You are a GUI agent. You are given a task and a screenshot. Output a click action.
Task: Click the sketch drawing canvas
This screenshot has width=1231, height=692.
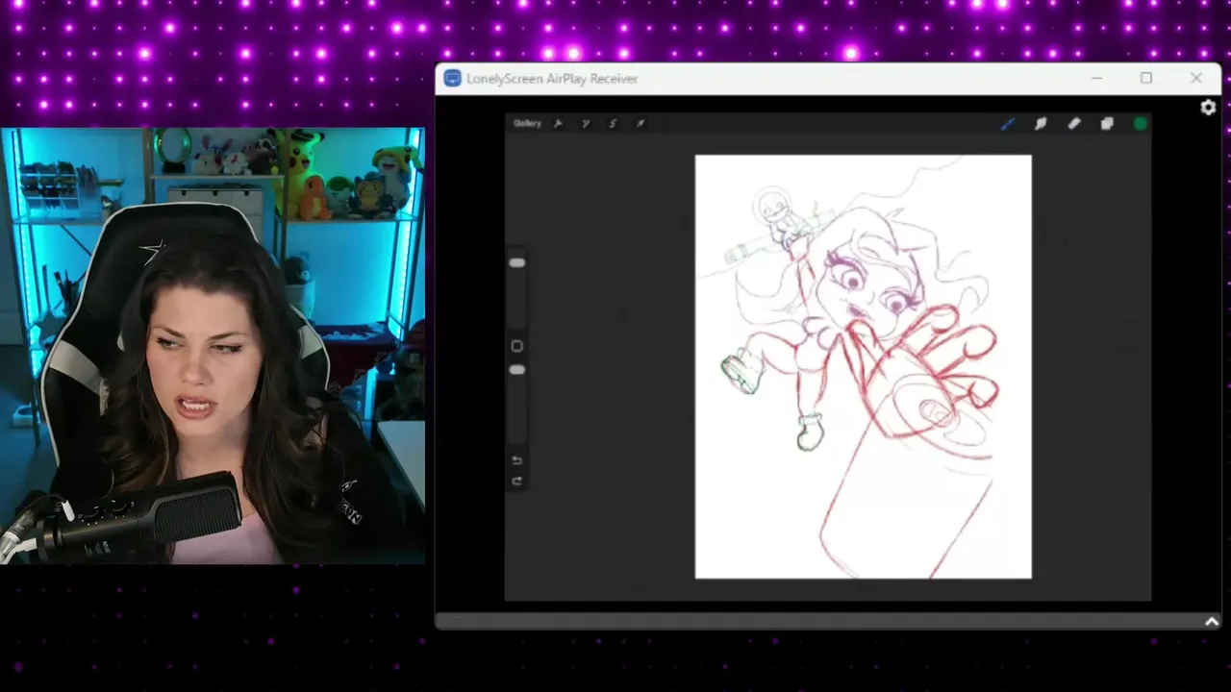pos(864,367)
